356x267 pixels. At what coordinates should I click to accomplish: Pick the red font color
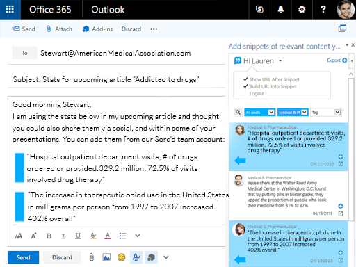(108, 236)
